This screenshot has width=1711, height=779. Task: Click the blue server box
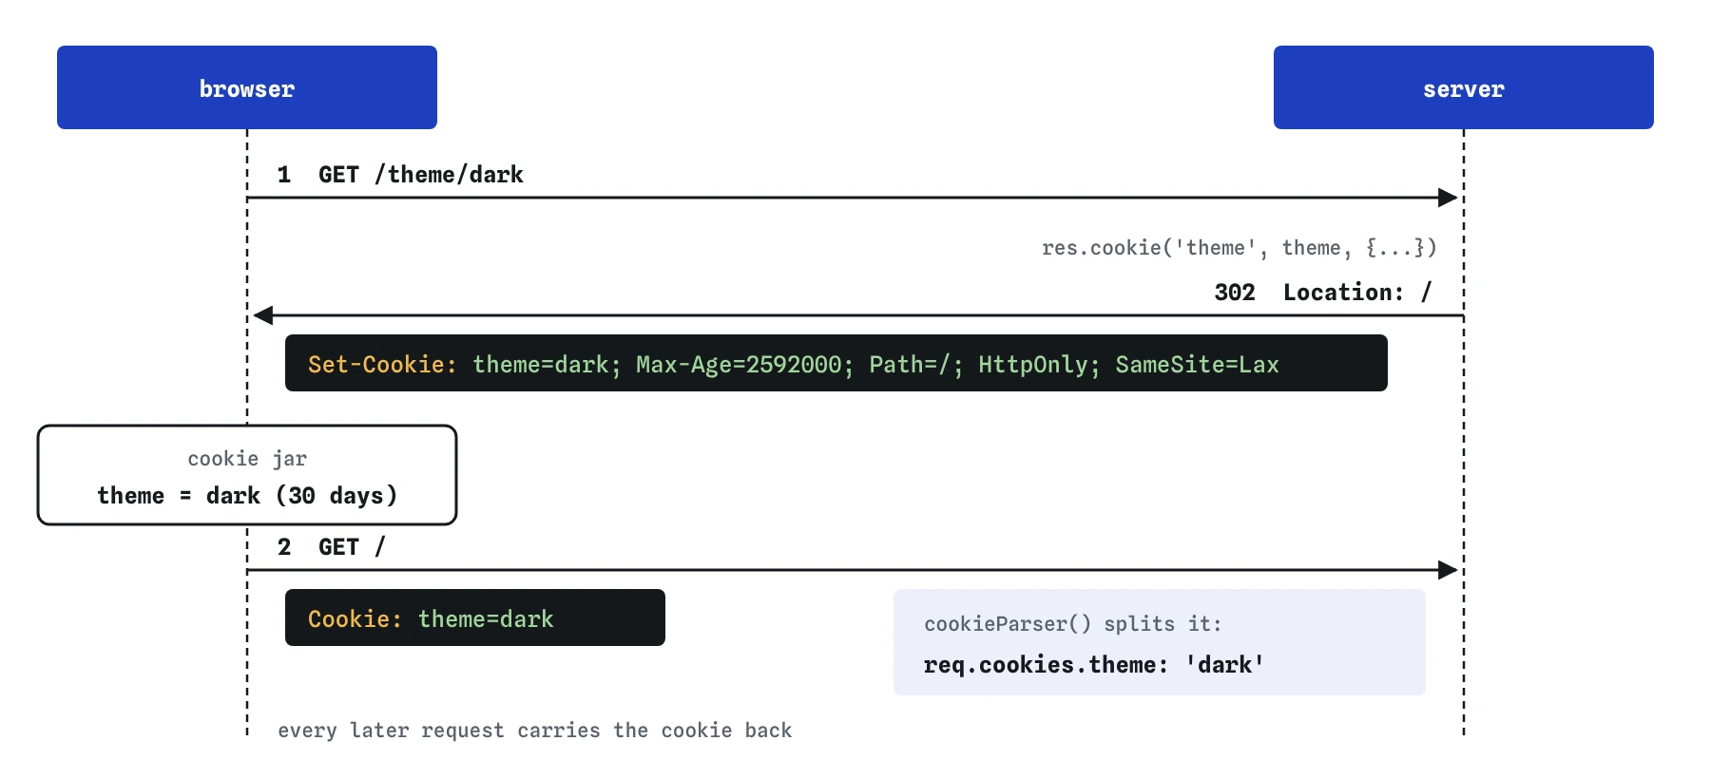point(1464,87)
